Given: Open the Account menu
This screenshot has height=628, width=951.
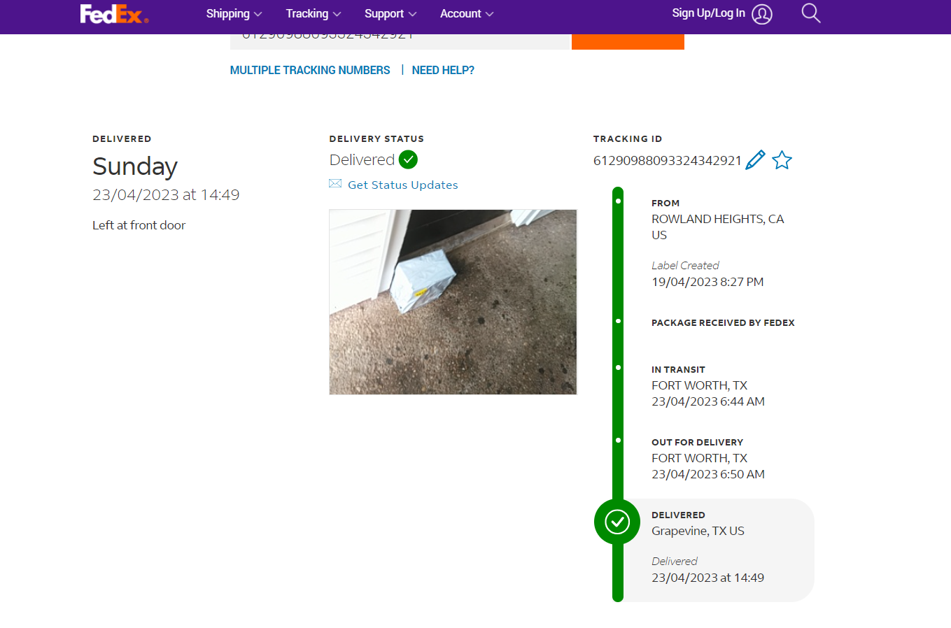Looking at the screenshot, I should pos(467,14).
